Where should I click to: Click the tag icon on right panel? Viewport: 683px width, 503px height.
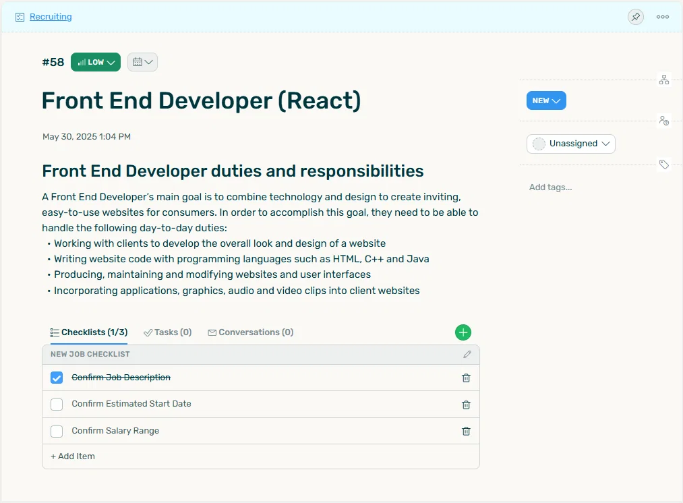click(x=664, y=165)
